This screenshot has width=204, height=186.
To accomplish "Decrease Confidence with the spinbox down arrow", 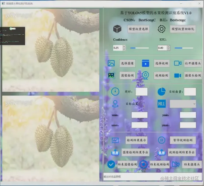I will point(124,49).
